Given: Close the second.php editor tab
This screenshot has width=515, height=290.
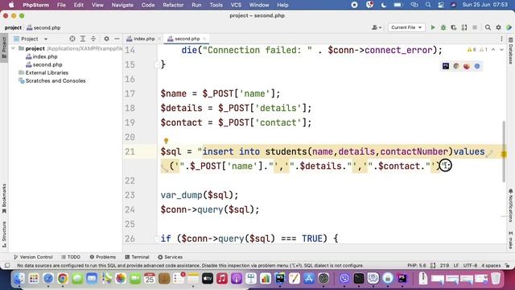Looking at the screenshot, I should tap(204, 39).
